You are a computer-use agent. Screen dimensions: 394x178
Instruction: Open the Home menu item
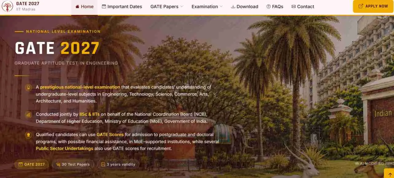84,6
